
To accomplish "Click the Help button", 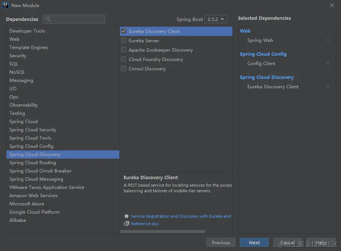I will pyautogui.click(x=321, y=242).
